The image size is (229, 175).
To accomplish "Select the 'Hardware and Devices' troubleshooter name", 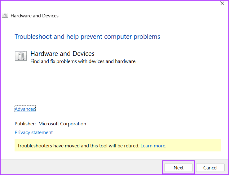I will click(62, 54).
